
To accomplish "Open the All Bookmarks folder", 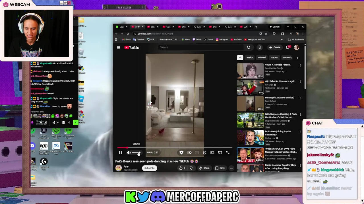I will (x=296, y=40).
